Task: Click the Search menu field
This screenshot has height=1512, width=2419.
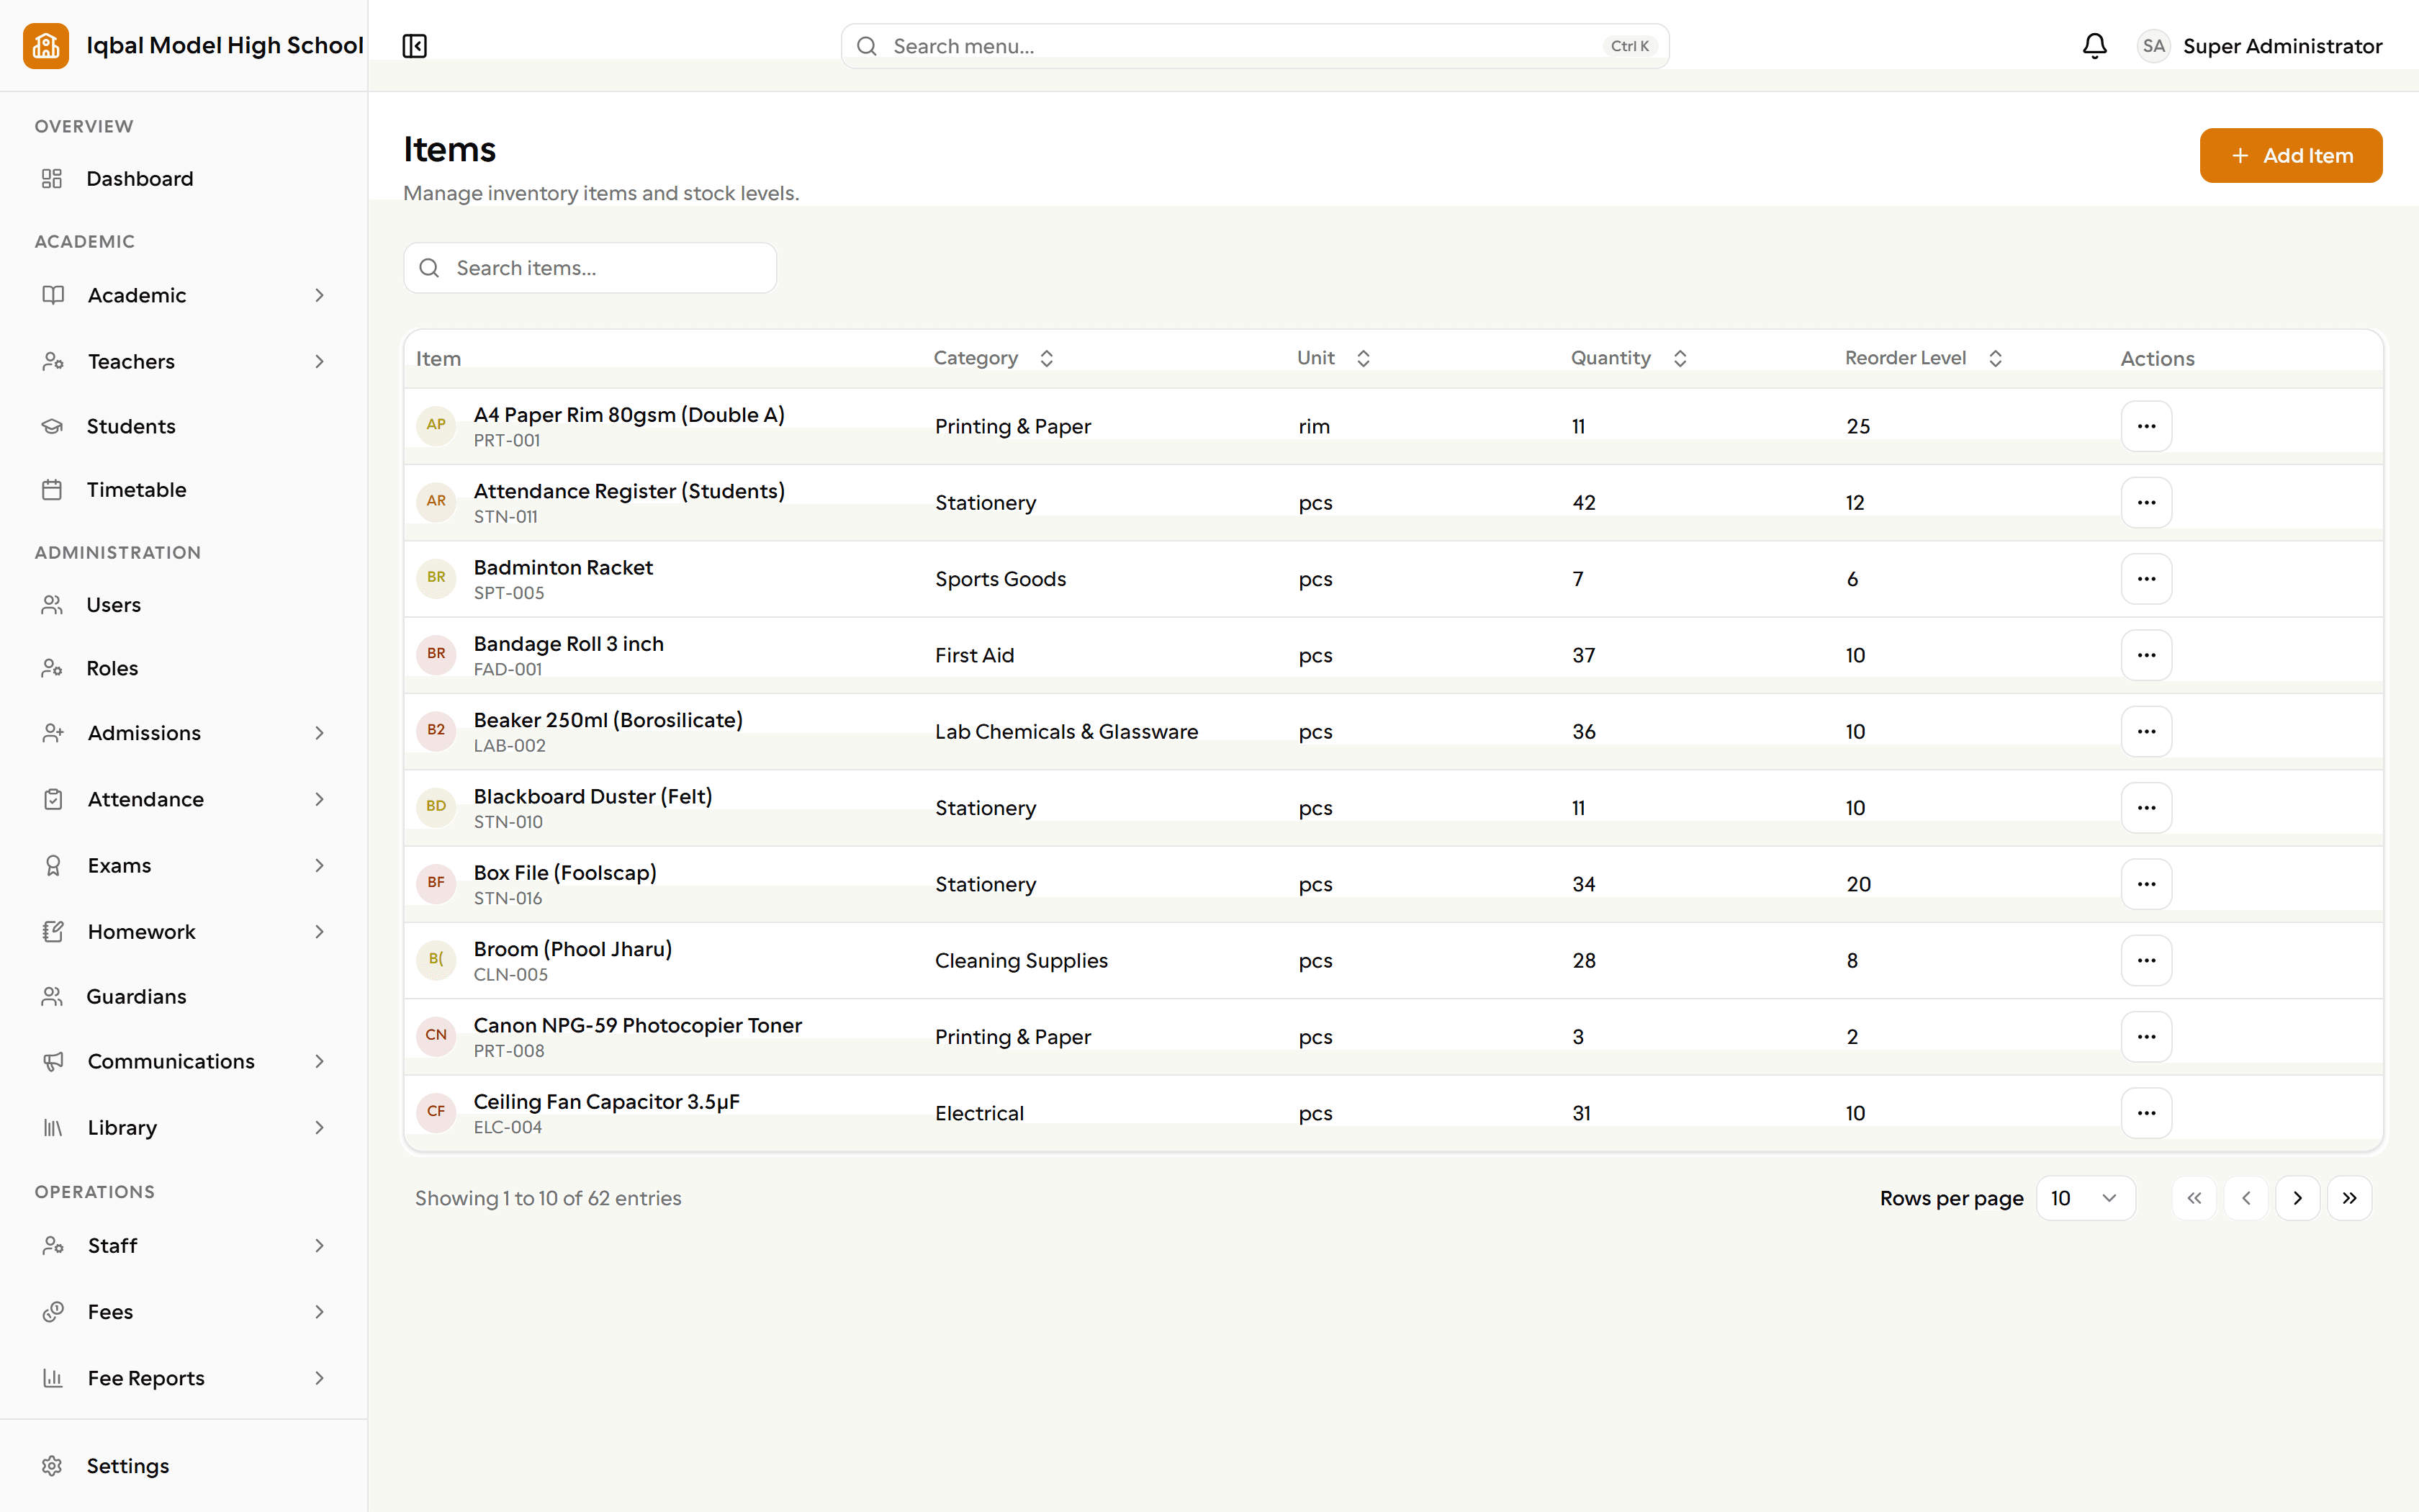Action: 1254,46
